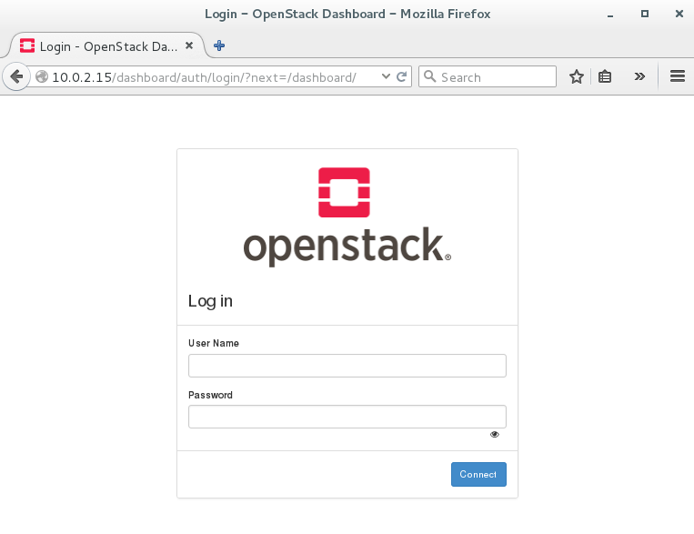Go back using the back arrow
This screenshot has width=694, height=534.
pyautogui.click(x=16, y=76)
